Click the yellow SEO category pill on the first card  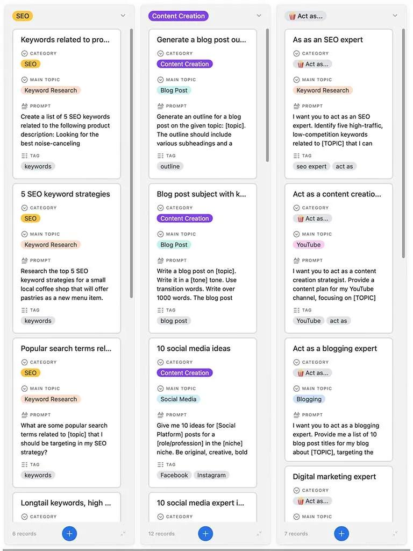[30, 63]
